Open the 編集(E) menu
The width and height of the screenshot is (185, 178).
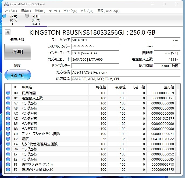pyautogui.click(x=26, y=11)
